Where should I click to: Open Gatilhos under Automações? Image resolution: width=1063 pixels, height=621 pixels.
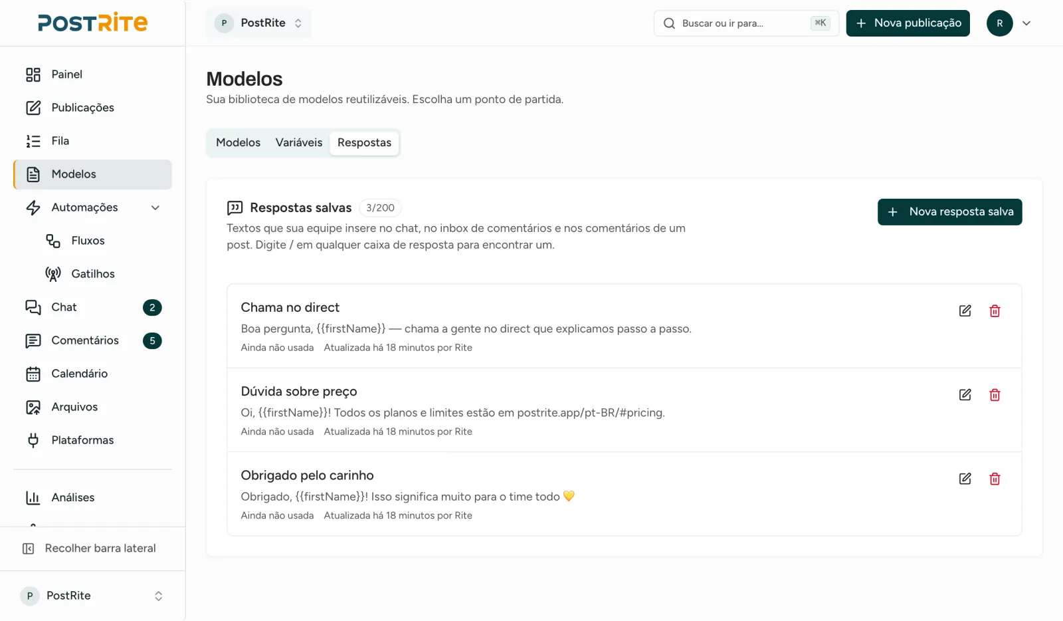[102, 274]
